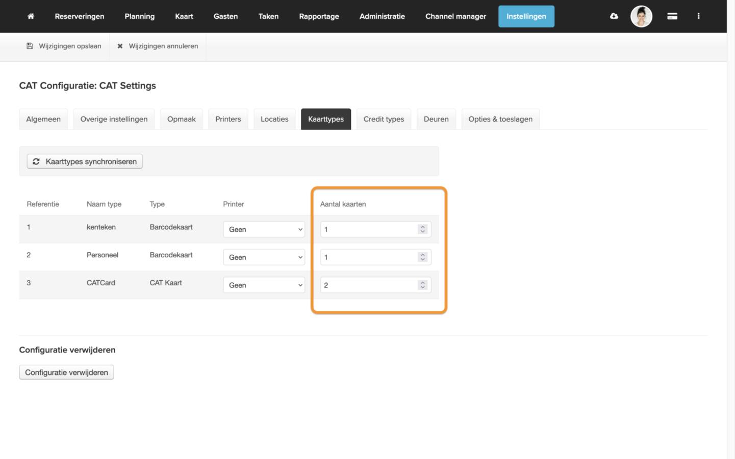Image resolution: width=735 pixels, height=459 pixels.
Task: Open Printer dropdown for Personeel row
Action: (x=264, y=257)
